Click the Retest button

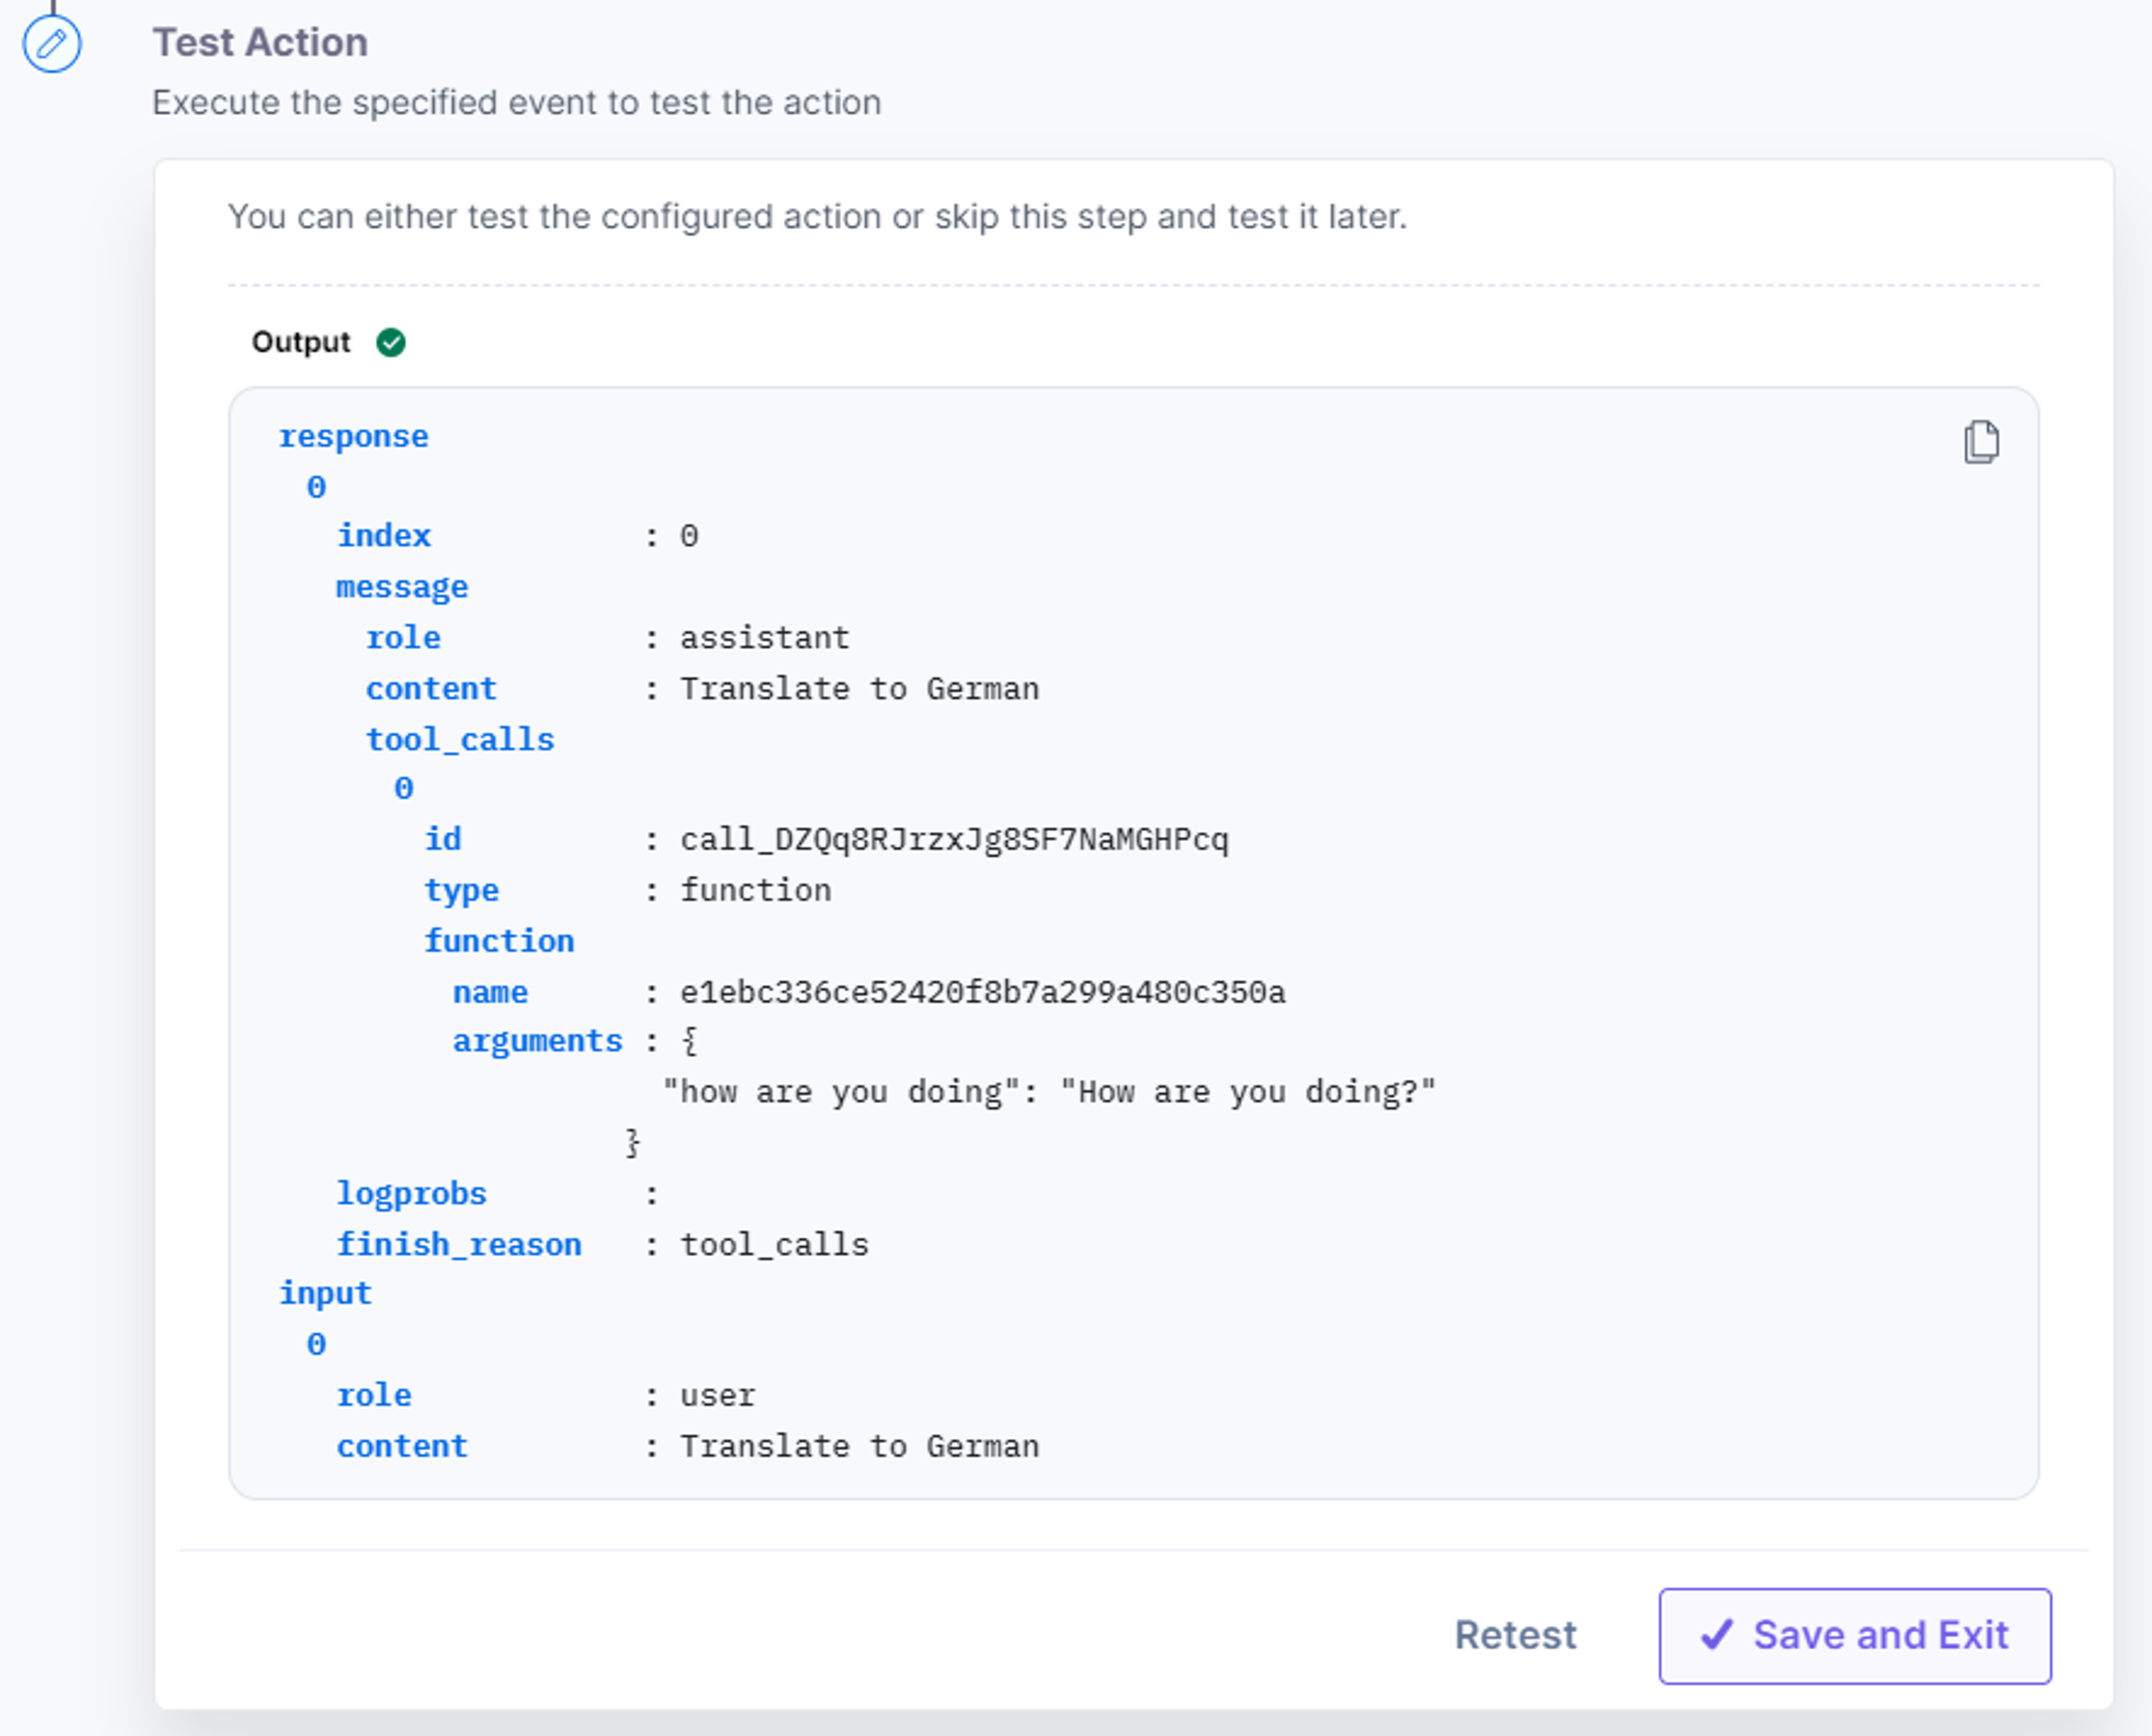(1515, 1635)
